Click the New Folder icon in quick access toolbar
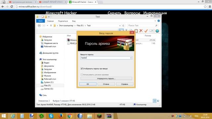Image resolution: width=212 pixels, height=119 pixels. [46, 17]
